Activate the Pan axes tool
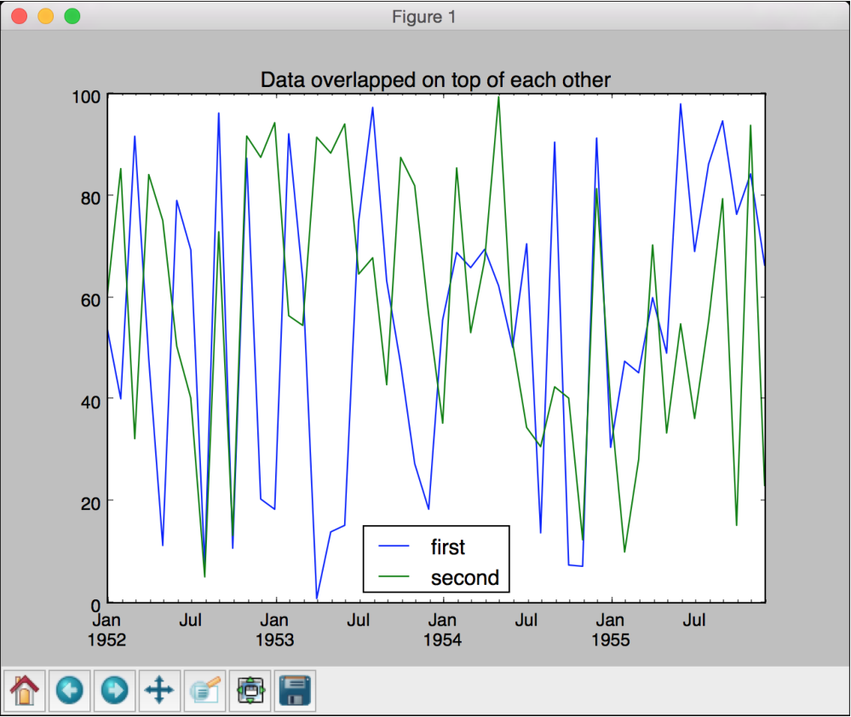Screen dimensions: 851x717 tap(159, 690)
